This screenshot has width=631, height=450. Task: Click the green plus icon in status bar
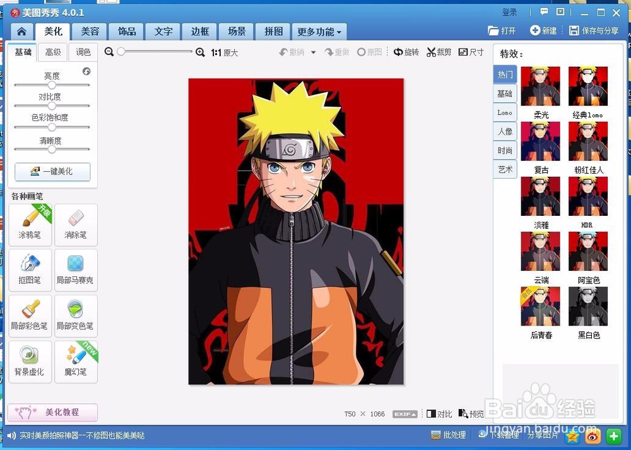[x=614, y=435]
